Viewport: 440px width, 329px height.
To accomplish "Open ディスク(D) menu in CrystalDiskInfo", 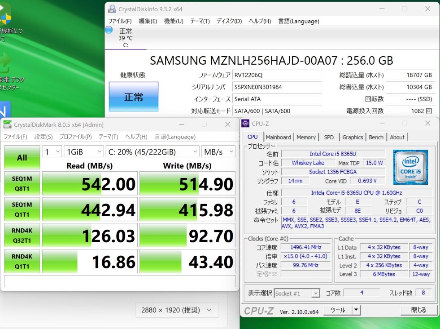I will 229,21.
